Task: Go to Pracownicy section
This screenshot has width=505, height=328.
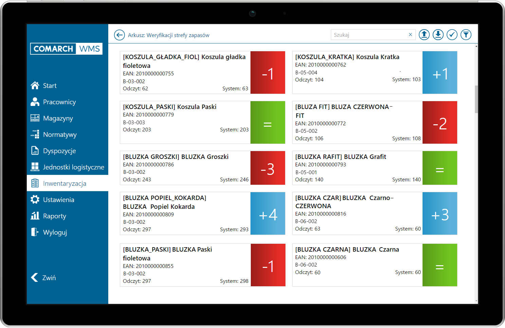Action: tap(59, 102)
